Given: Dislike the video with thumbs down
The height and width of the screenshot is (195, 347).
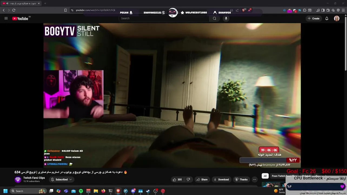Looking at the screenshot, I should tap(188, 179).
